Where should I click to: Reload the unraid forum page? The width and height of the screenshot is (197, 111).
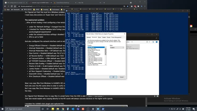pos(11,6)
